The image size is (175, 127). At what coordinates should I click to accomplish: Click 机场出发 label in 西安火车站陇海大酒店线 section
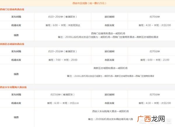click(16, 103)
